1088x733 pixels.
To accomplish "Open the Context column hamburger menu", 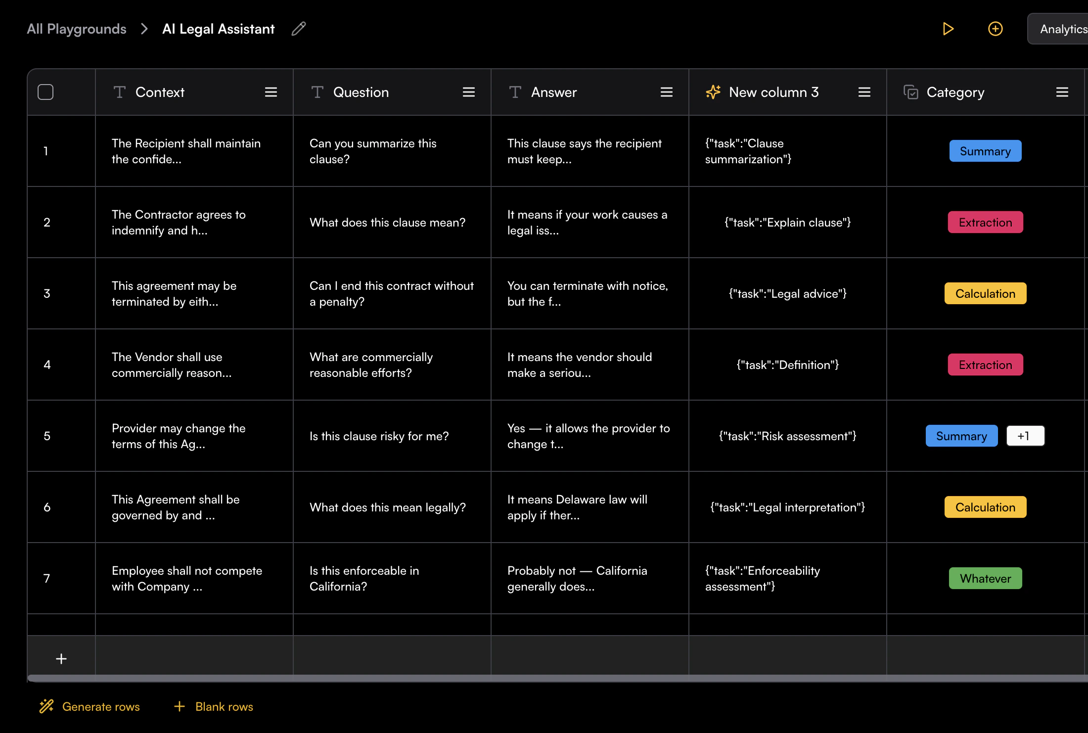I will click(271, 92).
